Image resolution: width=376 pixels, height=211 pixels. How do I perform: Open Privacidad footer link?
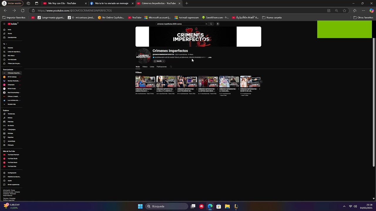pos(12,198)
